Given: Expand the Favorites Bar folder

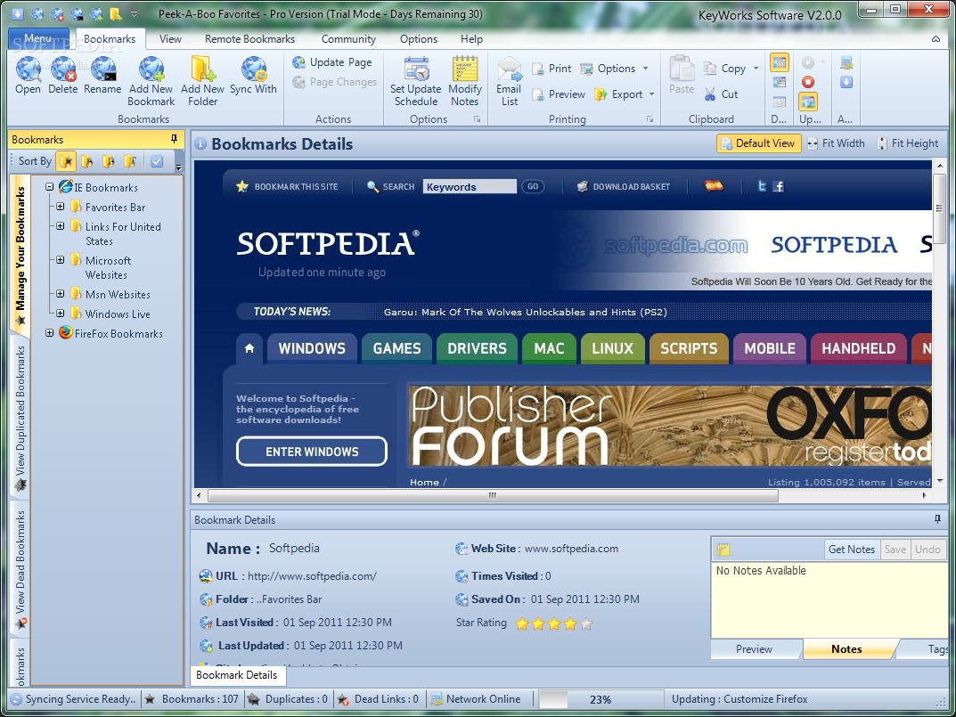Looking at the screenshot, I should [61, 207].
